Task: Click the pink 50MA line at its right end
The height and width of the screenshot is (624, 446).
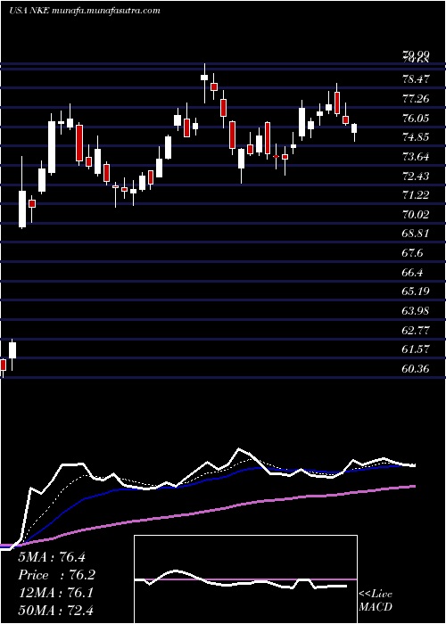Action: 412,487
